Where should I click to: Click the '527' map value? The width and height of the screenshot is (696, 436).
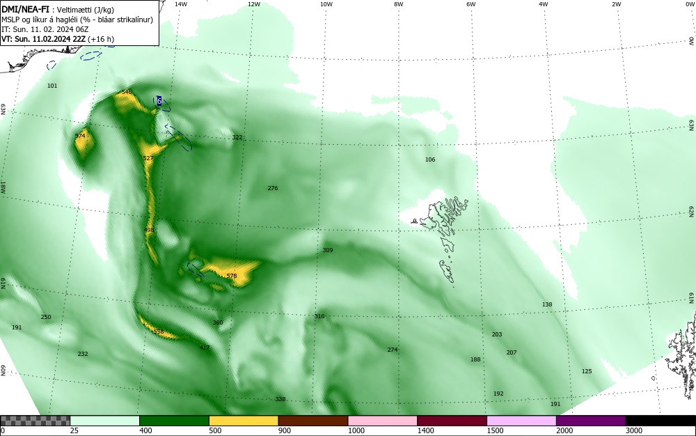[x=148, y=158]
